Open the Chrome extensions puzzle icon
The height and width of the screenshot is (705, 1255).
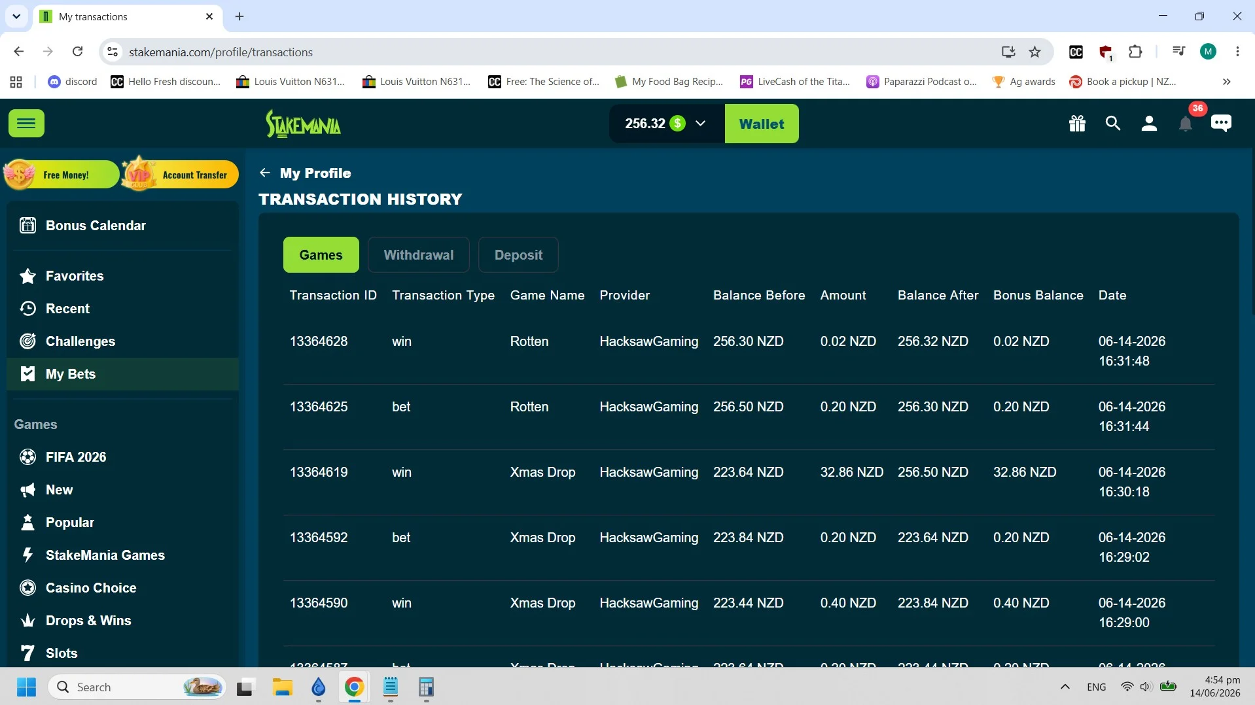[x=1135, y=52]
